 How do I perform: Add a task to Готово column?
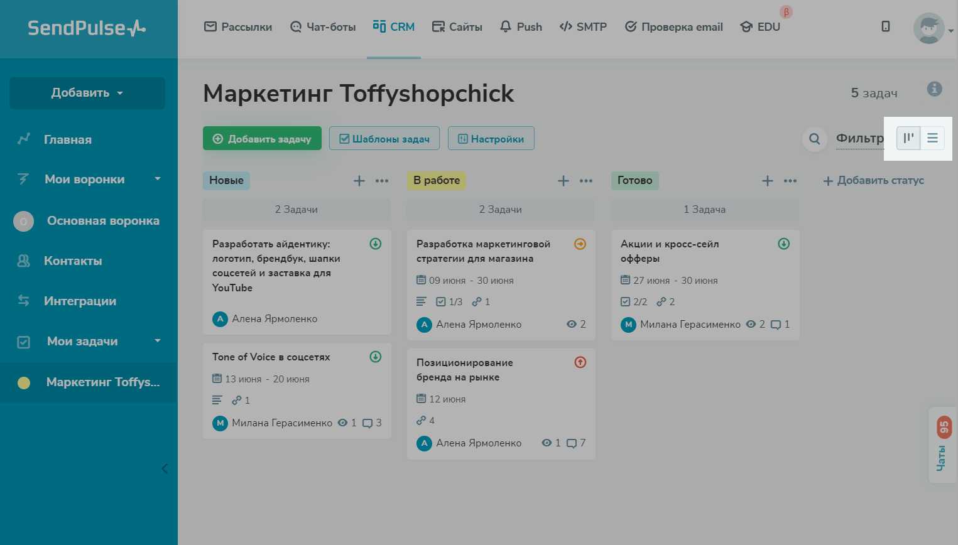click(768, 181)
